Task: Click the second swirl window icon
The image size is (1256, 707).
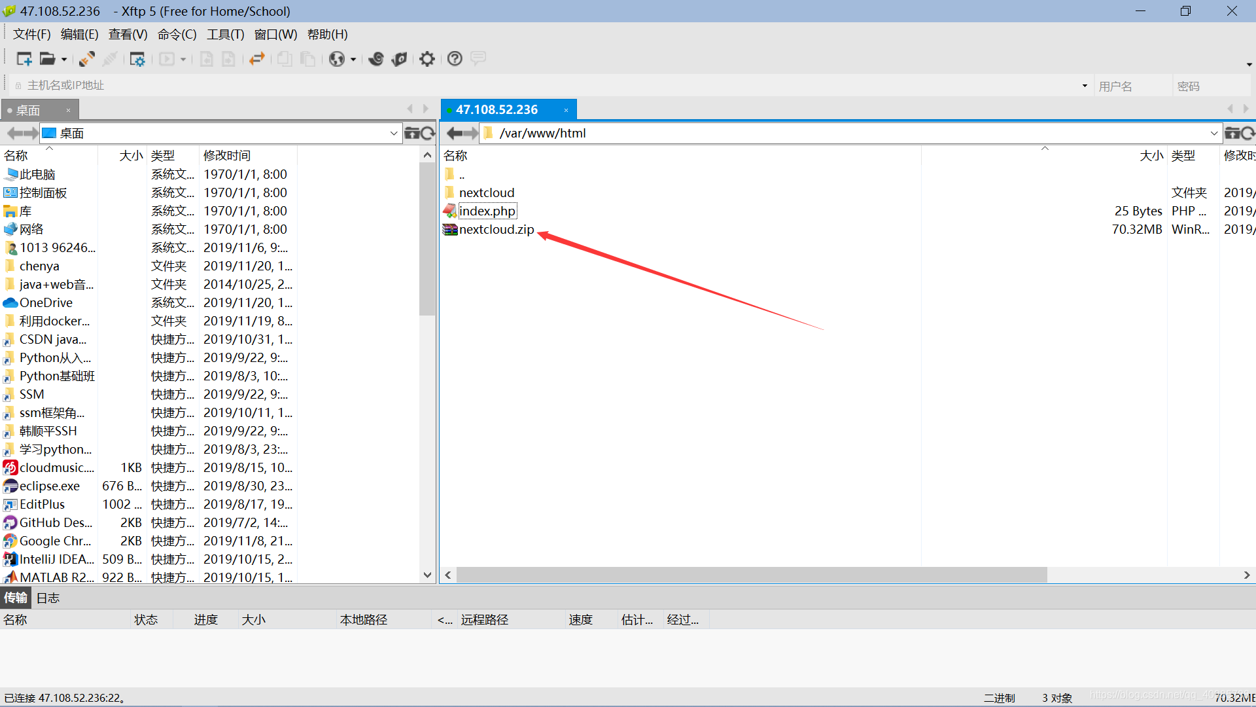Action: (400, 59)
